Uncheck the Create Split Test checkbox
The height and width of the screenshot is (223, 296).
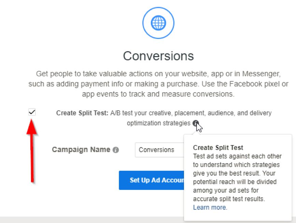click(x=32, y=112)
